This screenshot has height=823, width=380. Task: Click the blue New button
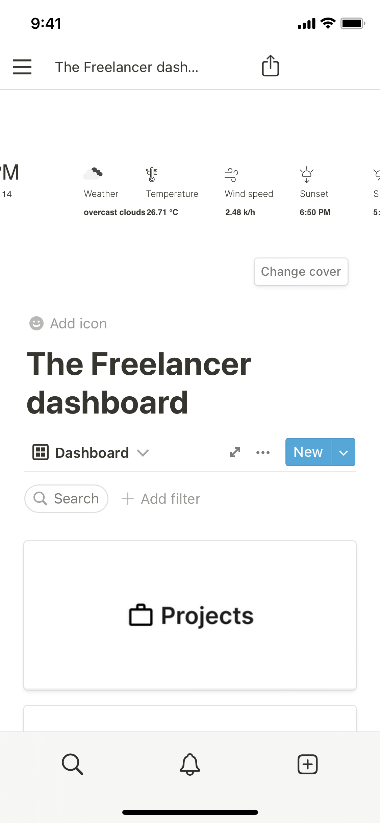[308, 452]
